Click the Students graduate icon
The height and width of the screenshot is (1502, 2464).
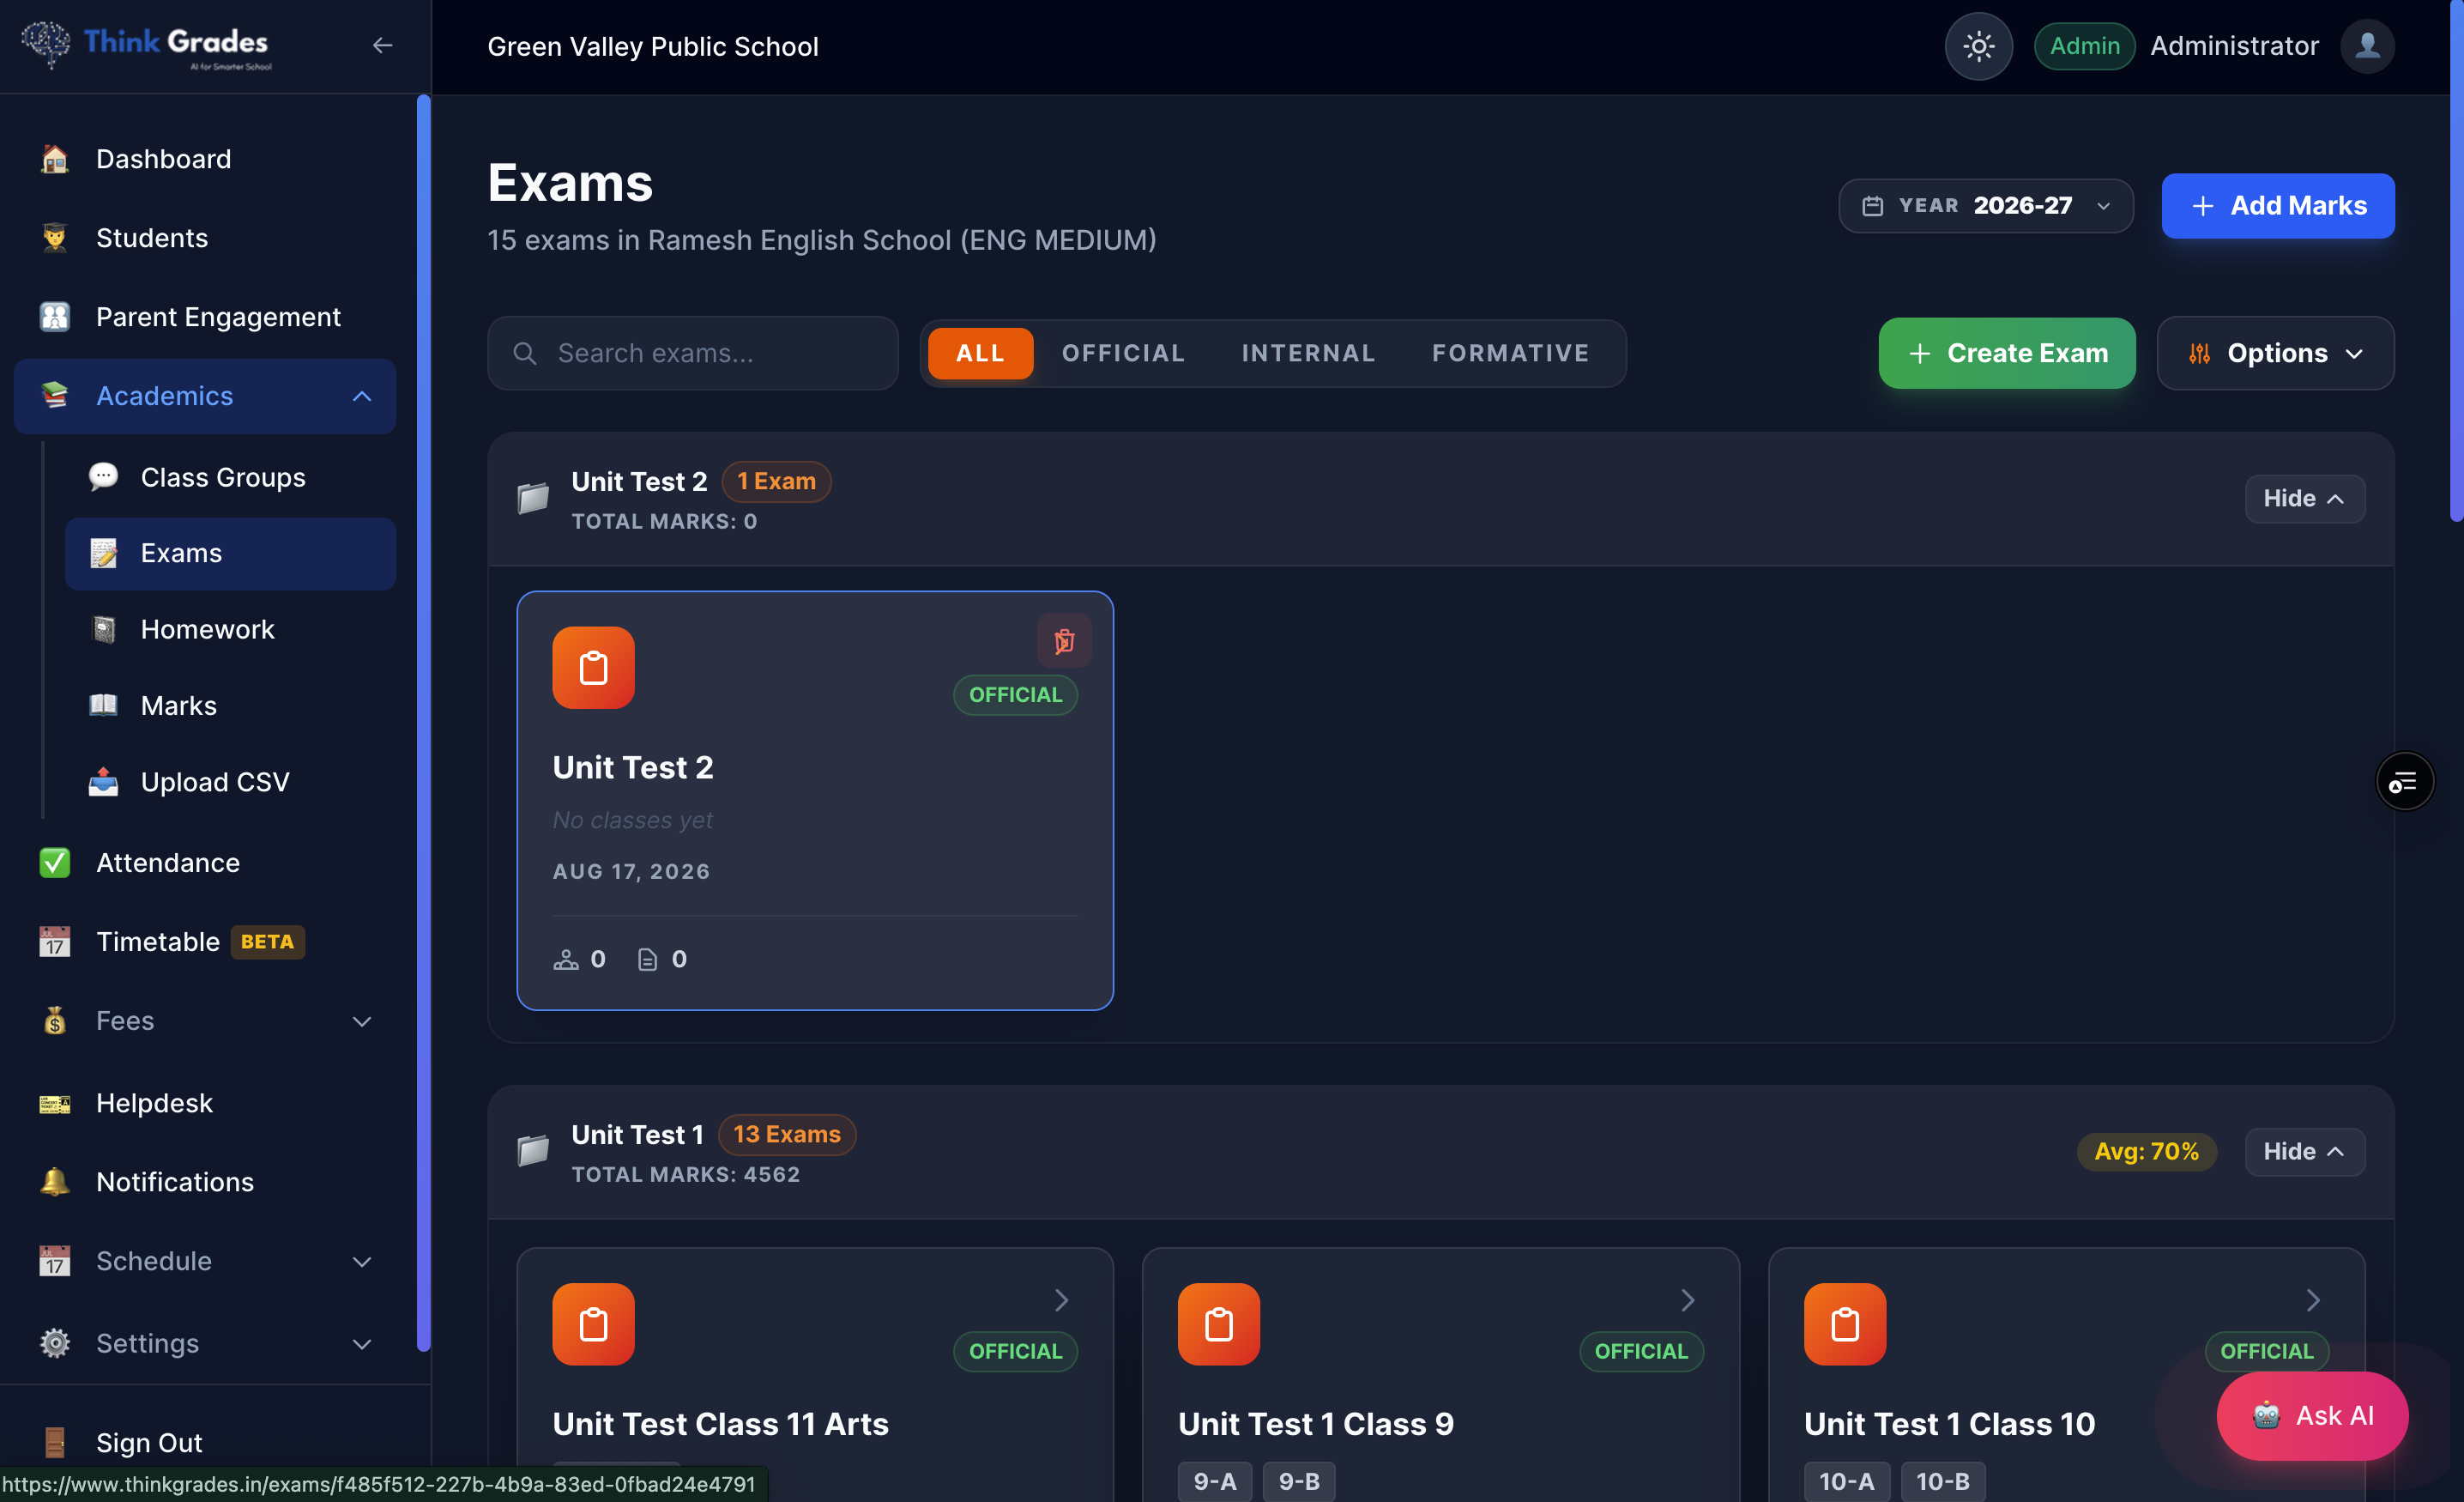pos(55,238)
